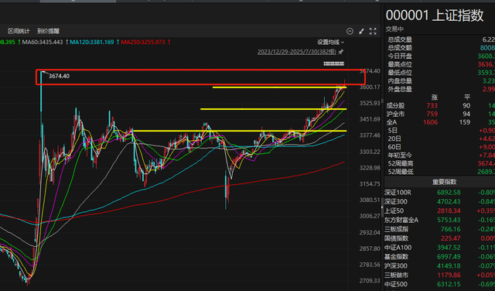495x291 pixels.
Task: Select the brush drawing tool icon
Action: (361, 31)
